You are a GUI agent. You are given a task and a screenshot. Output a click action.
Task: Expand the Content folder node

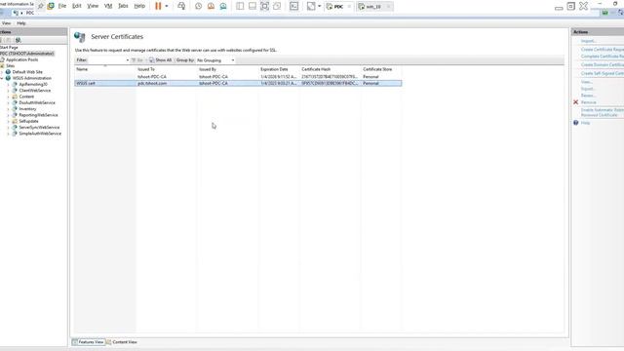tap(8, 97)
